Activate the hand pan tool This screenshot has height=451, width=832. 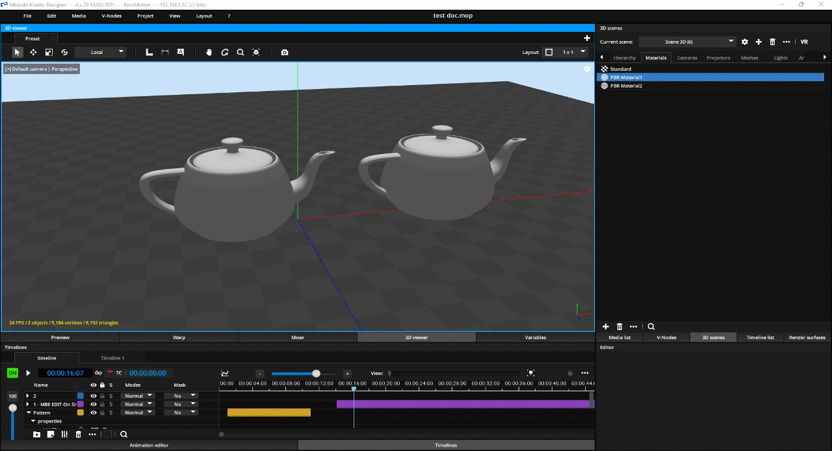pos(209,52)
